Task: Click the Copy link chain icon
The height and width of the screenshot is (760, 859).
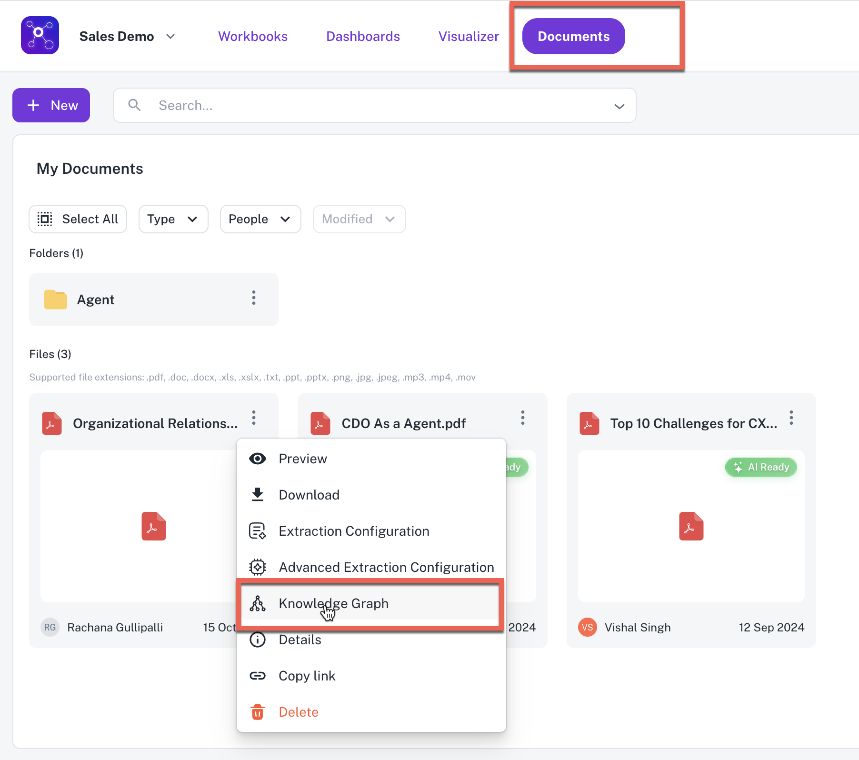Action: click(258, 676)
